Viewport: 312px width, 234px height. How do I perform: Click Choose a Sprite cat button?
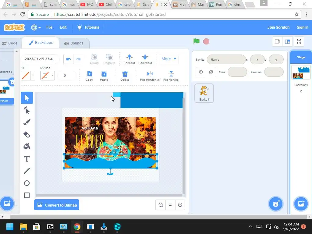(x=275, y=204)
